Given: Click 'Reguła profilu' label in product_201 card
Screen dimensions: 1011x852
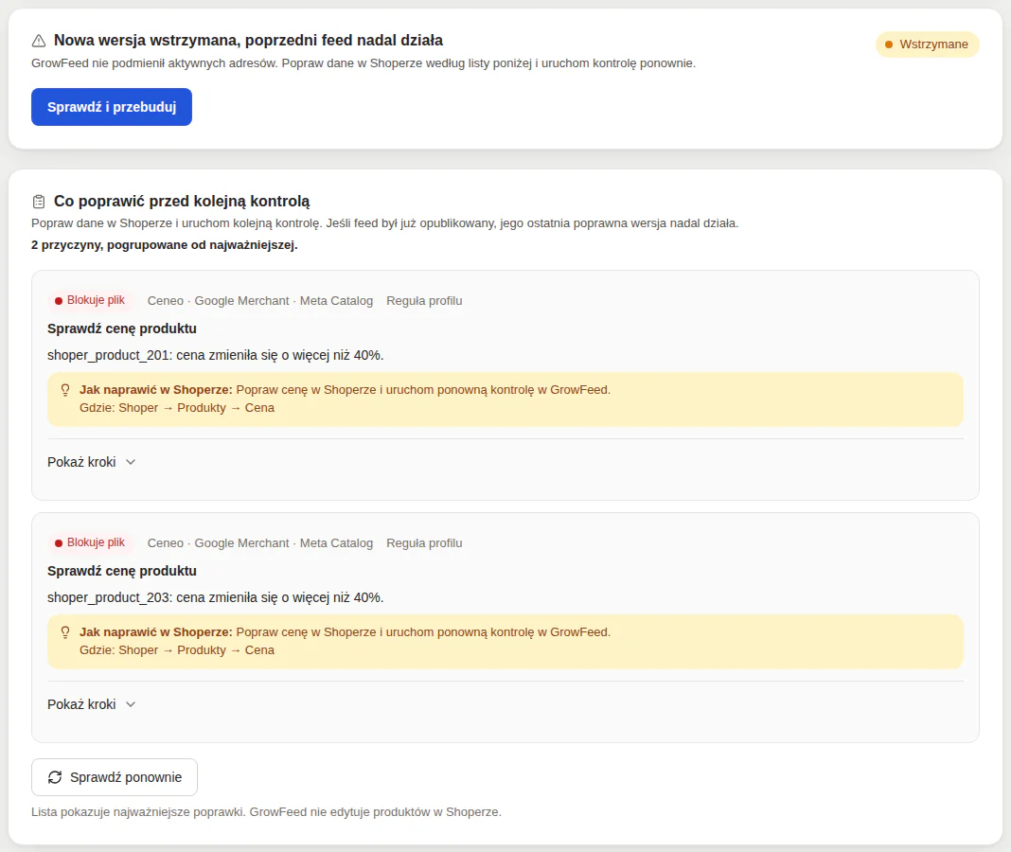Looking at the screenshot, I should coord(424,300).
